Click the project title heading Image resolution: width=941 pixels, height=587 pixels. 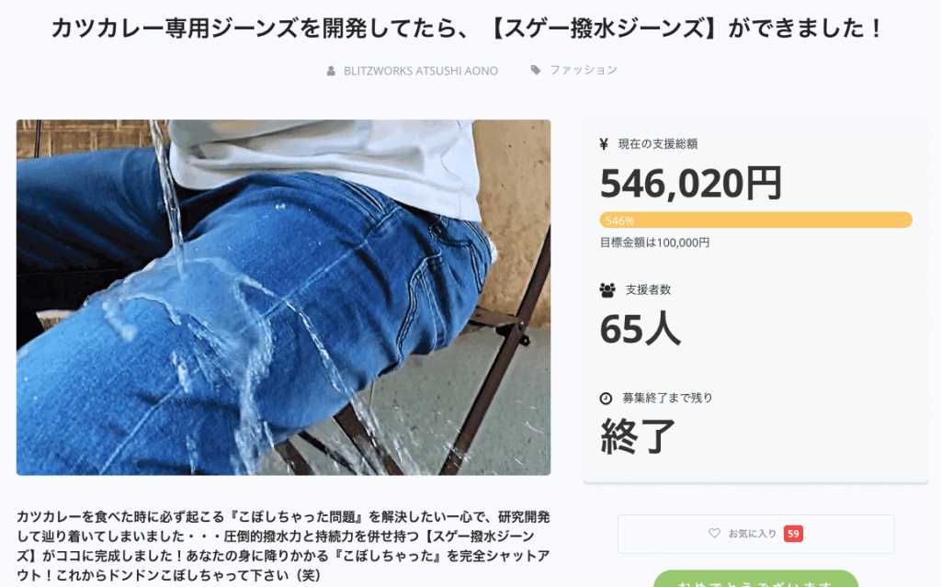click(467, 28)
